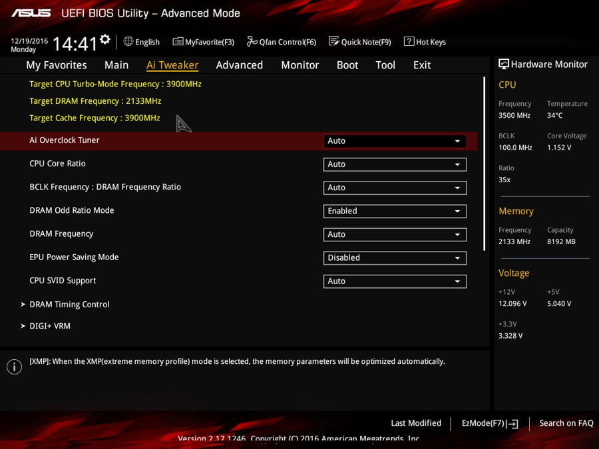Viewport: 599px width, 449px height.
Task: Click the +12V reading 12.096 V
Action: (512, 303)
